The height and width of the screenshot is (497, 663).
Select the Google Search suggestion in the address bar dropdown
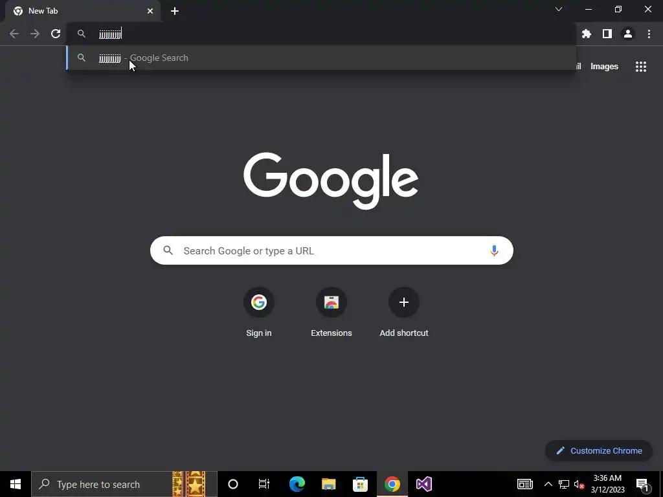[321, 58]
